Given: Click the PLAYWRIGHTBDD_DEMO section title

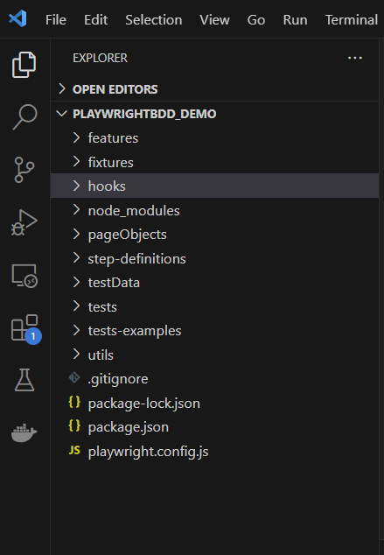Looking at the screenshot, I should (x=144, y=114).
